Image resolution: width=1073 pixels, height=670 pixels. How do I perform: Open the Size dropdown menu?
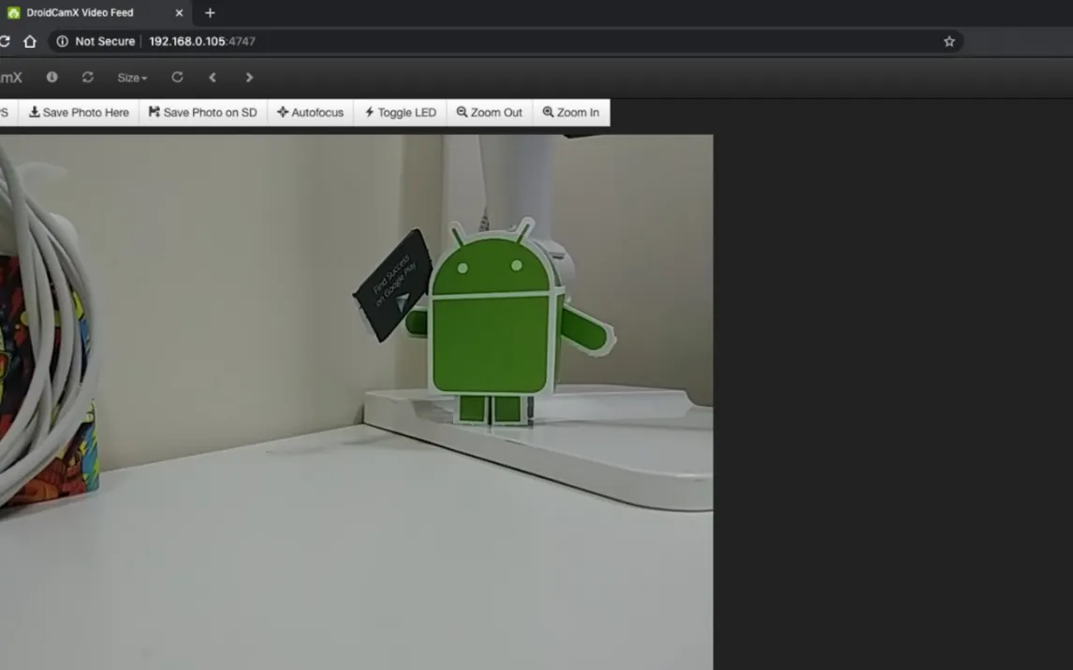(x=132, y=78)
